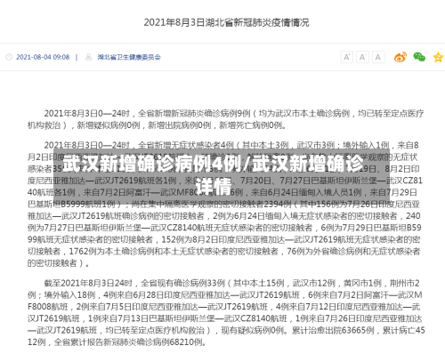Click line beginning 的密切接触者）。
Viewport: 445px width, 354px height.
coord(59,263)
